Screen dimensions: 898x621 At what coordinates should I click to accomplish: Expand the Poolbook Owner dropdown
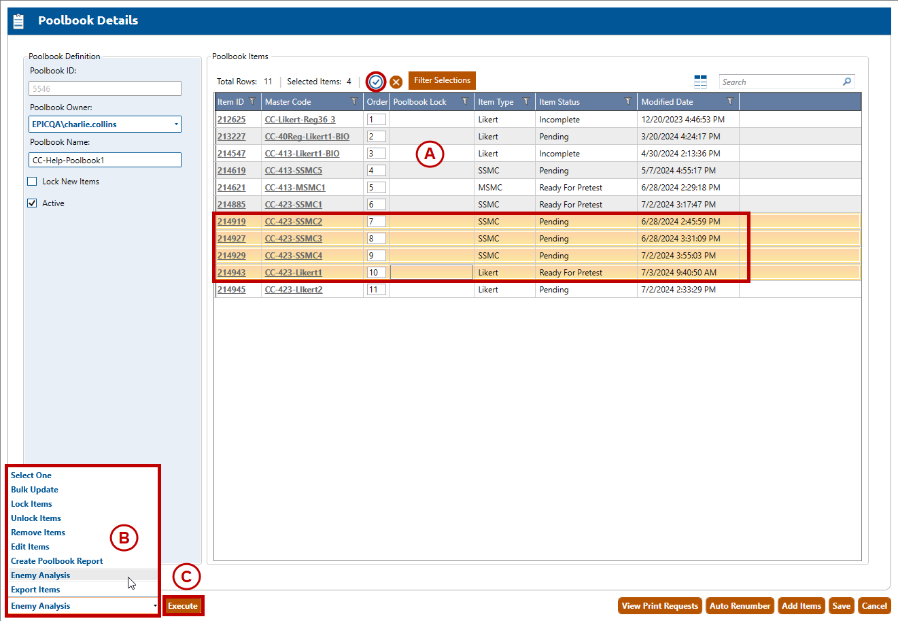[176, 124]
